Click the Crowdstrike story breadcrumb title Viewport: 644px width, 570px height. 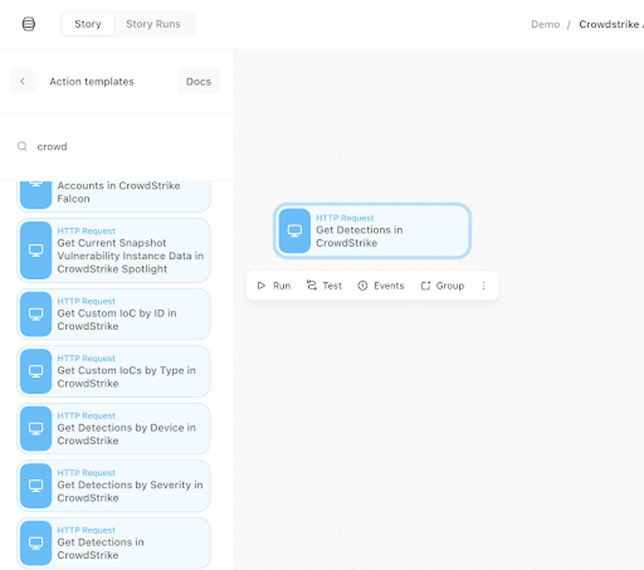point(611,24)
